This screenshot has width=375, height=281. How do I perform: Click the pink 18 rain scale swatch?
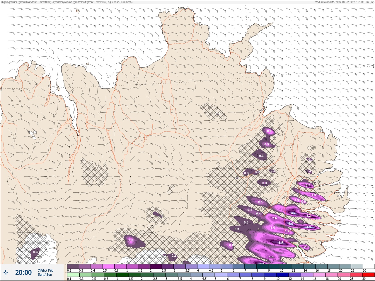[x=332, y=275]
